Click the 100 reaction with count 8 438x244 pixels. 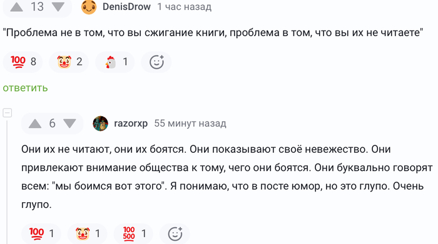click(23, 62)
